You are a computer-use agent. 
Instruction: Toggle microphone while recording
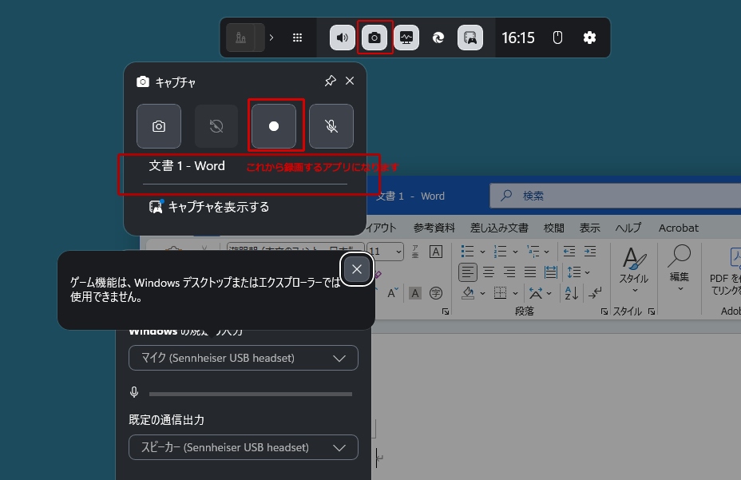pyautogui.click(x=331, y=126)
